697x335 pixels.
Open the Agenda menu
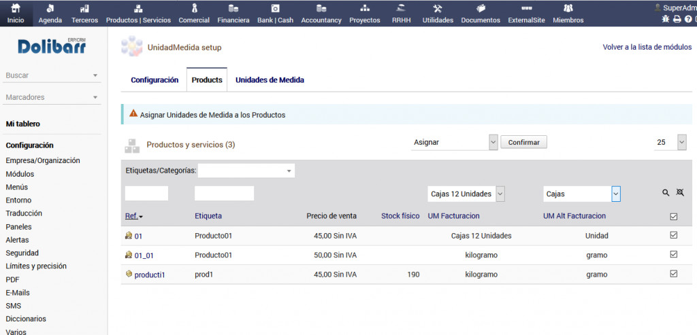click(x=50, y=14)
